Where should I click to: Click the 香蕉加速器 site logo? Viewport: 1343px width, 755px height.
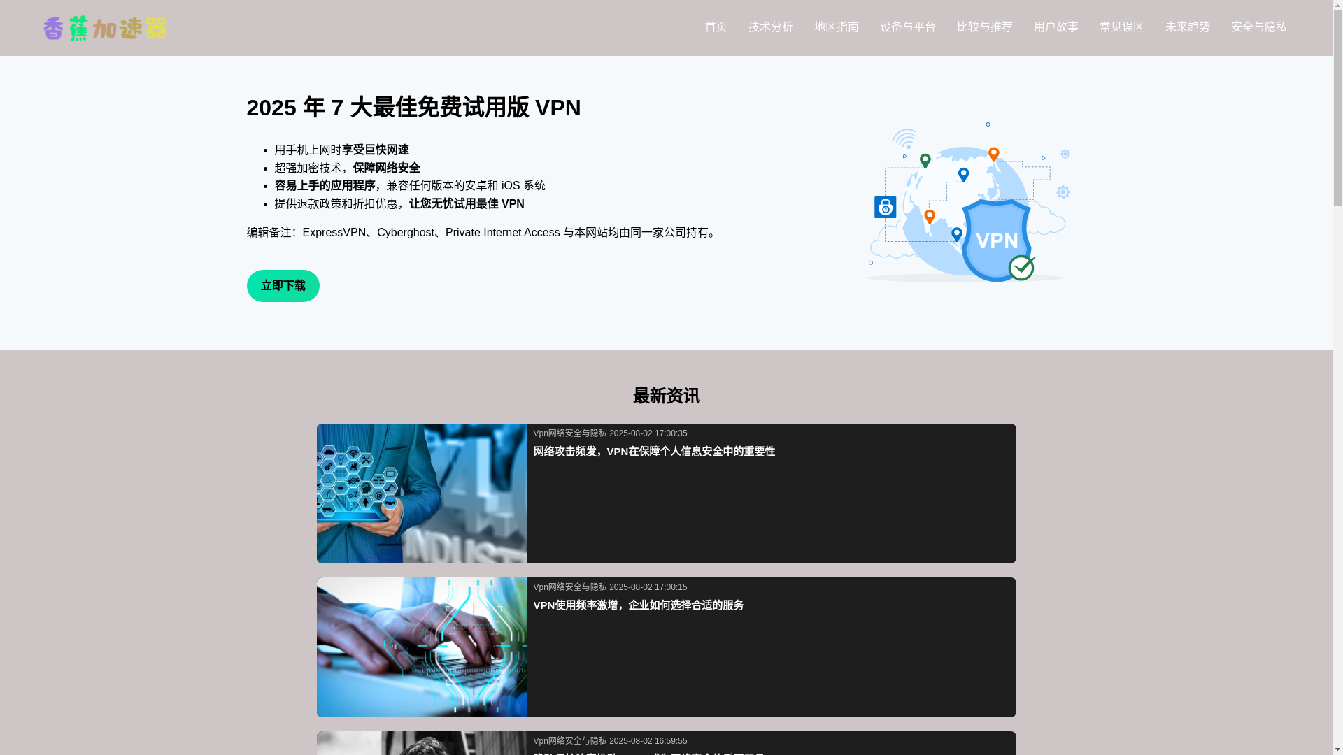point(105,28)
